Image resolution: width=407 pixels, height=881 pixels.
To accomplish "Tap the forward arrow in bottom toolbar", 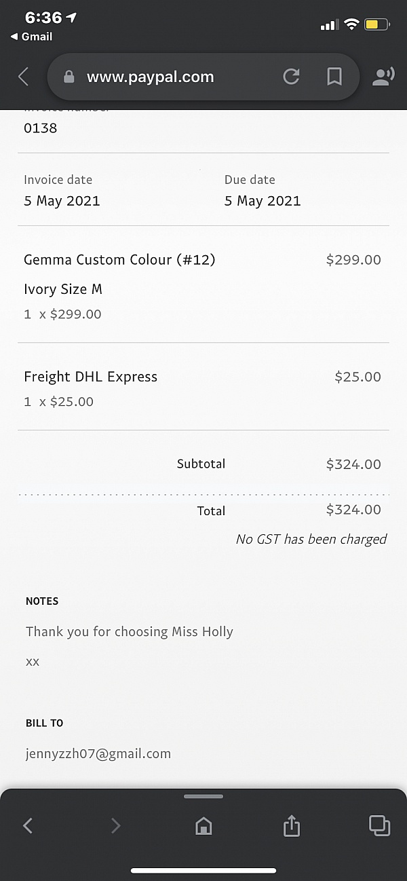I will click(x=115, y=825).
